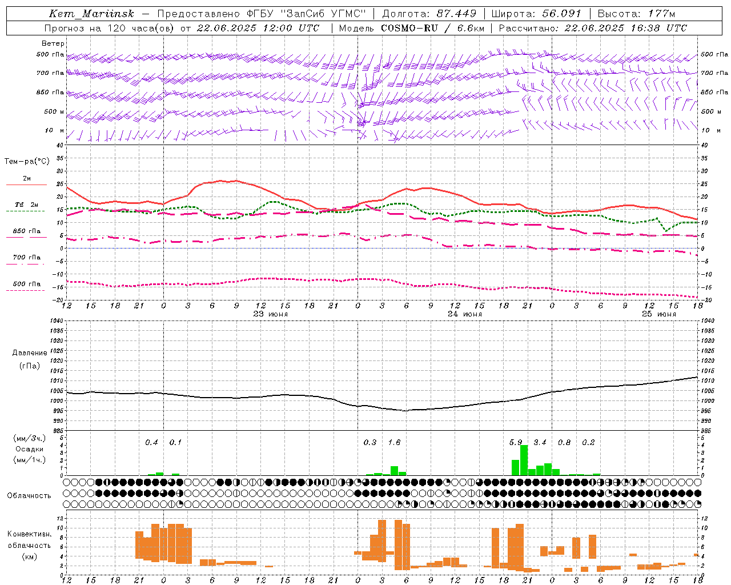This screenshot has width=731, height=585.
Task: Click 'Рассчитано: 22.06.2025 16:38 UTC' timestamp
Action: pos(593,28)
